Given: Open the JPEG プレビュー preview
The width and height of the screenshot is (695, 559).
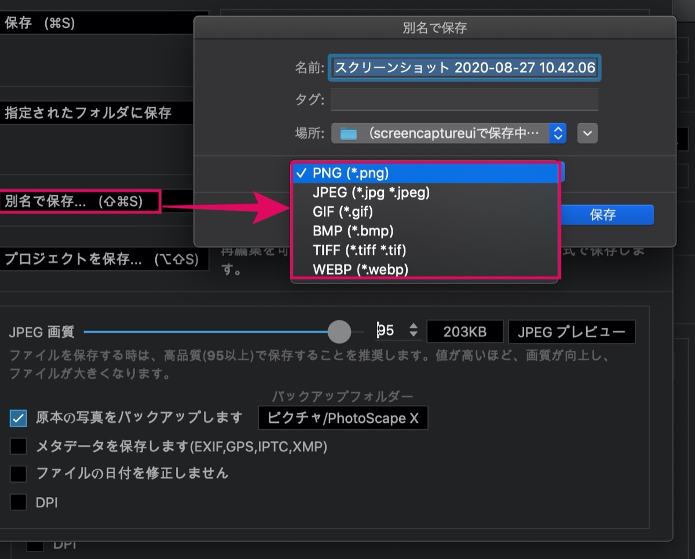Looking at the screenshot, I should (572, 332).
